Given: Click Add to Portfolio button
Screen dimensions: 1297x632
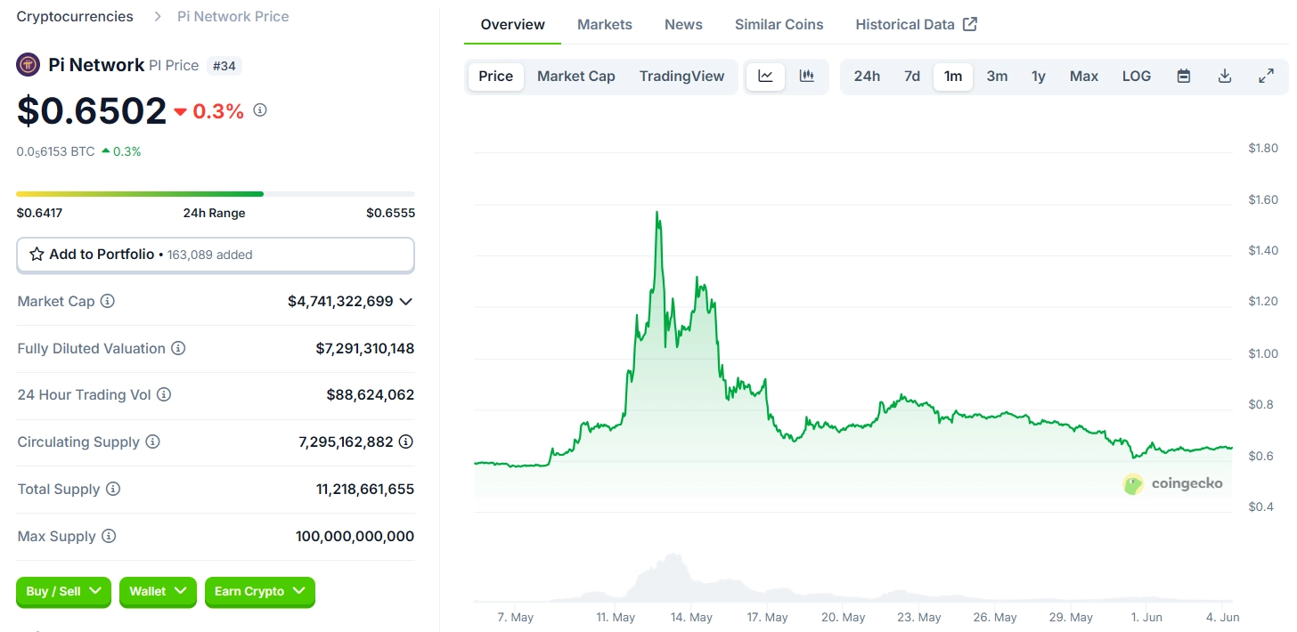Looking at the screenshot, I should coord(216,255).
